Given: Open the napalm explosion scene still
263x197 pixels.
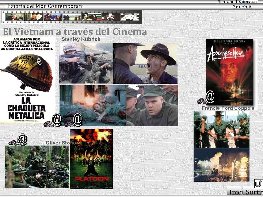Looking at the screenshot, I should point(221,165).
